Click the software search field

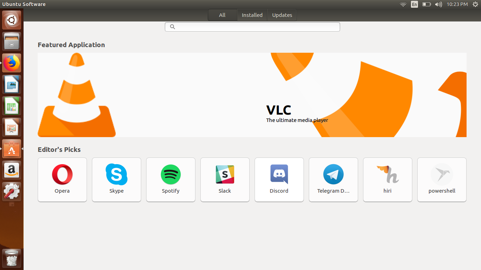(252, 27)
